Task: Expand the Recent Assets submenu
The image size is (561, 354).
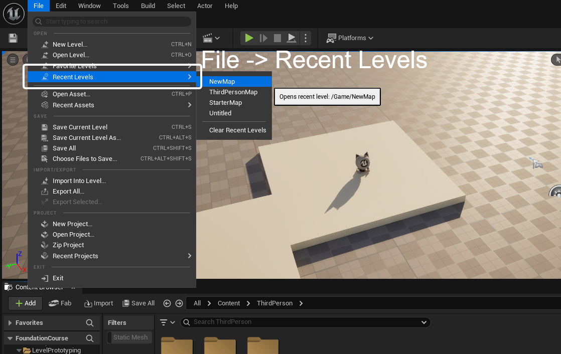Action: tap(111, 105)
